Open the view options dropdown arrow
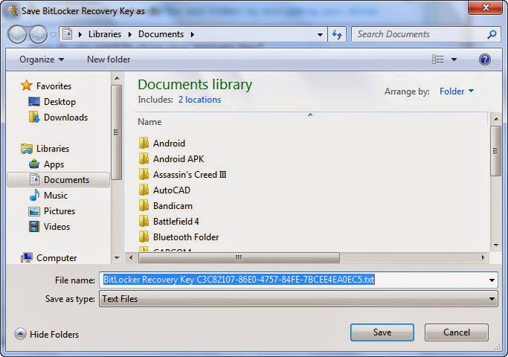This screenshot has width=508, height=357. [x=454, y=59]
